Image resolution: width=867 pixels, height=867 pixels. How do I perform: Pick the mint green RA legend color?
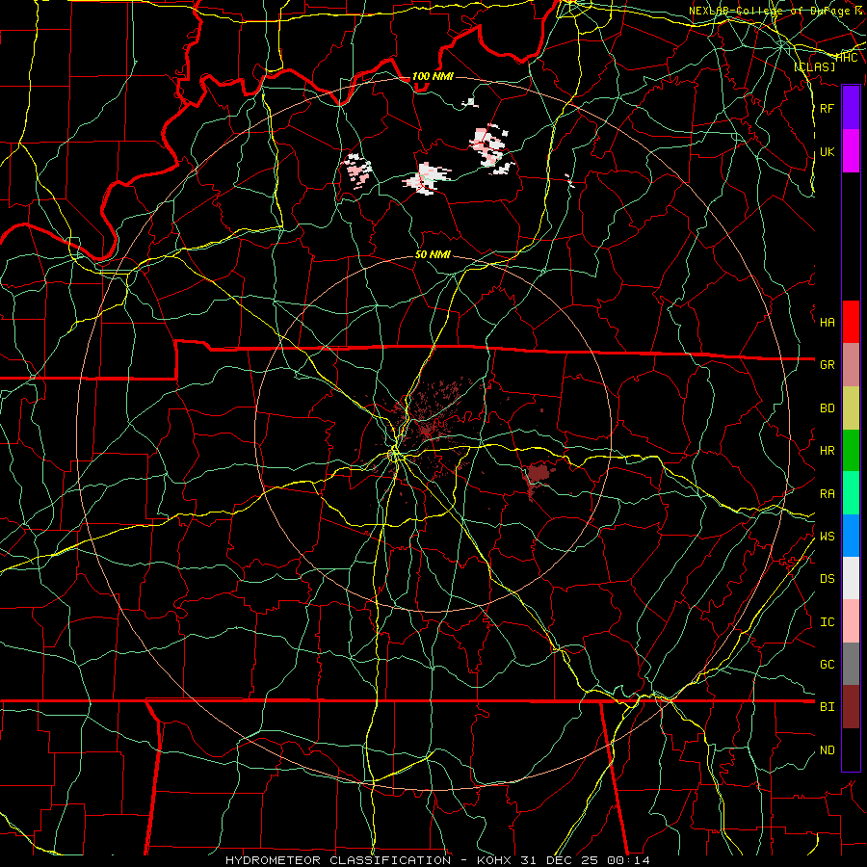click(851, 493)
